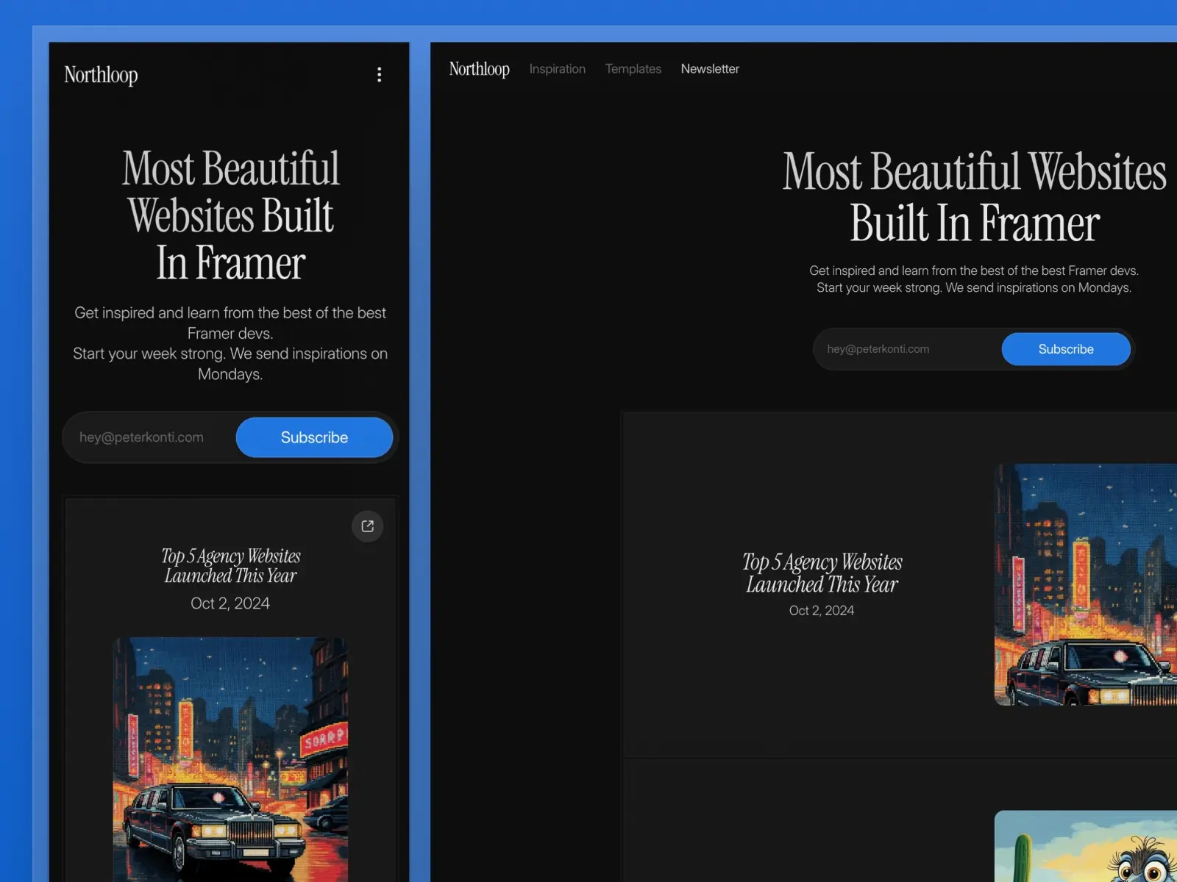This screenshot has height=882, width=1177.
Task: Click the desktop article row area
Action: [846, 584]
